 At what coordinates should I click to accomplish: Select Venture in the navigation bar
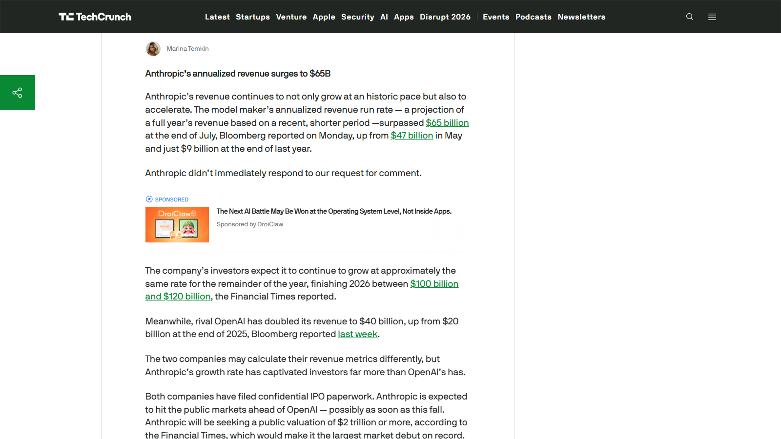point(291,17)
